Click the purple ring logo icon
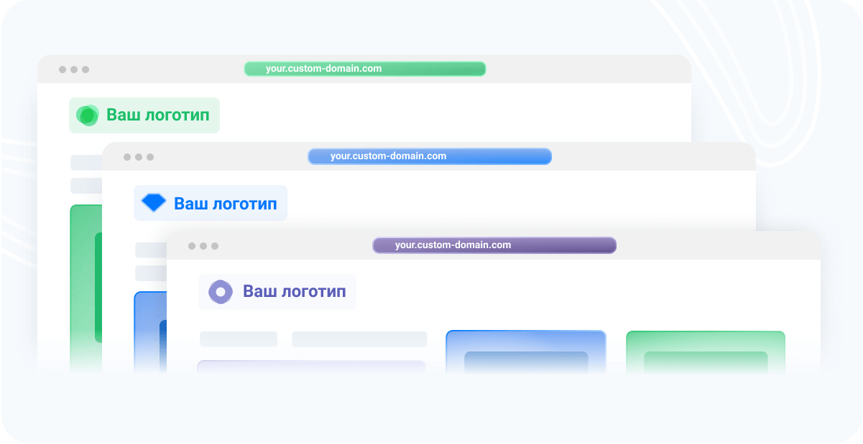Image resolution: width=863 pixels, height=444 pixels. pos(220,292)
